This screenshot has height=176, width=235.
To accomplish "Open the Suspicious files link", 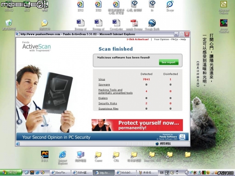I will pos(108,109).
